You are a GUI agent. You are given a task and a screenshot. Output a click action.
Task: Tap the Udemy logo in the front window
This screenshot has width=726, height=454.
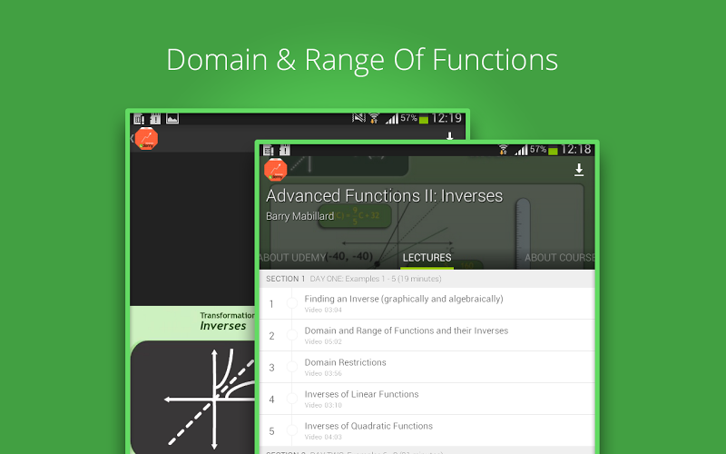(x=276, y=170)
